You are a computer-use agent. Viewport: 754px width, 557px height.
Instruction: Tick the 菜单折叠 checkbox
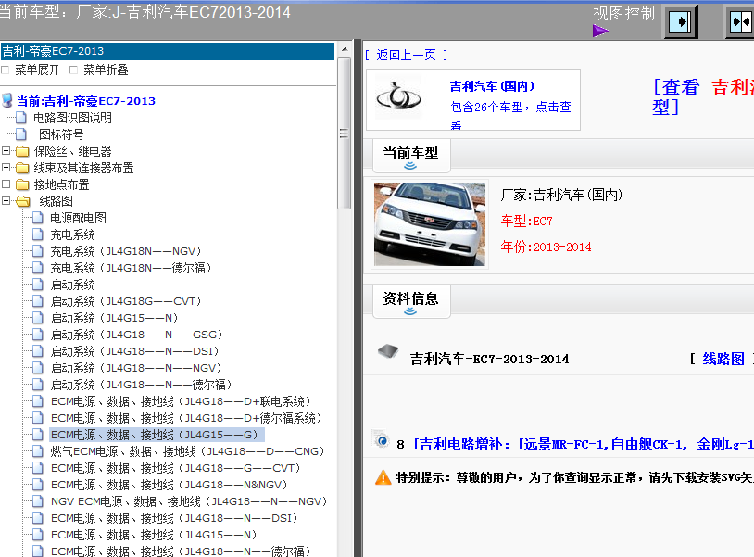(x=73, y=70)
